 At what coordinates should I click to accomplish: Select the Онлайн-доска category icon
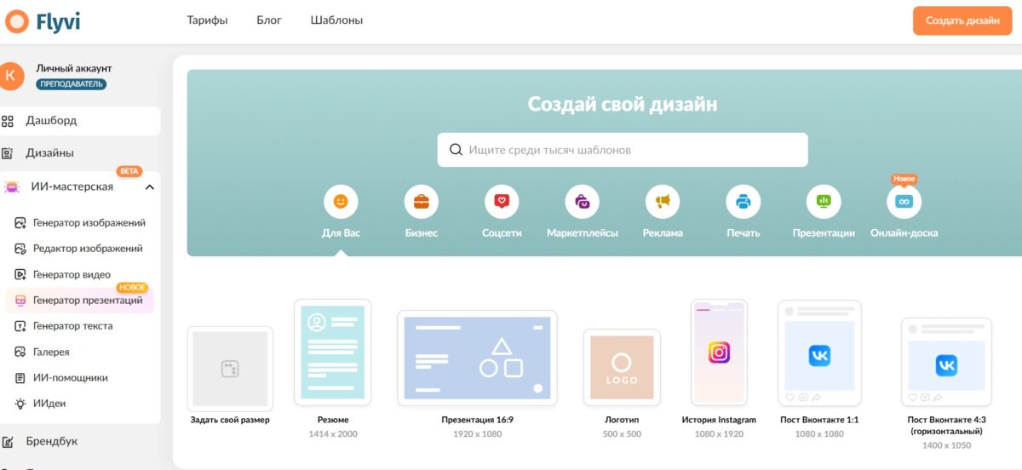[x=904, y=202]
